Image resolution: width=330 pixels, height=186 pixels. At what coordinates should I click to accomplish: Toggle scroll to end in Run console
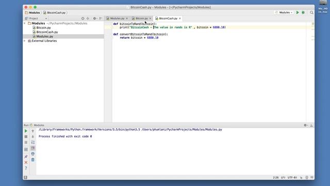pos(32,148)
